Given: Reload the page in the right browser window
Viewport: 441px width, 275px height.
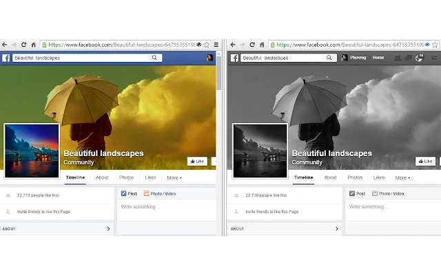Looking at the screenshot, I should (252, 45).
